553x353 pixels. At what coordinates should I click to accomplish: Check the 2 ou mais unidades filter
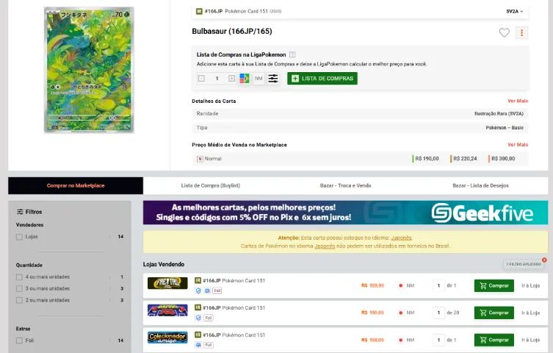pos(19,300)
